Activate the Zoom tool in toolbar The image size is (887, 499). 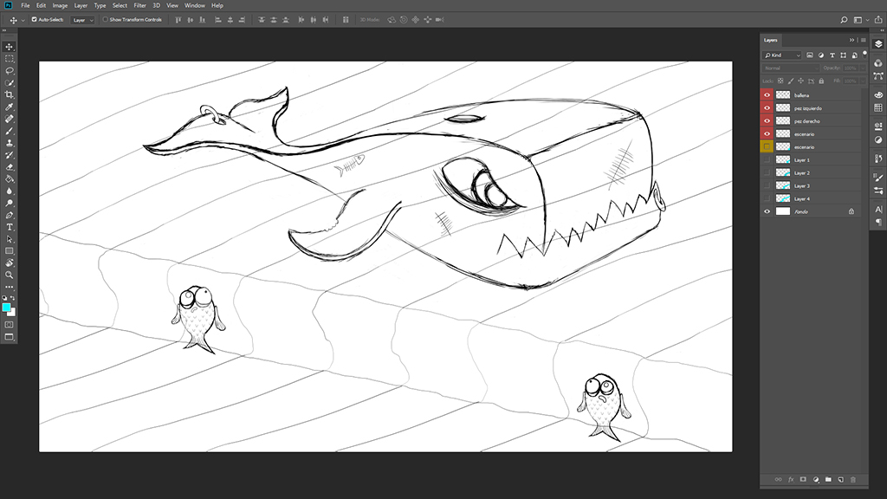[10, 275]
